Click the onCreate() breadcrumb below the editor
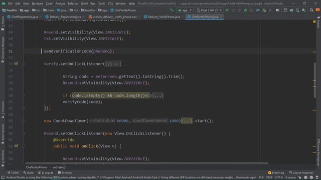 click(x=59, y=167)
